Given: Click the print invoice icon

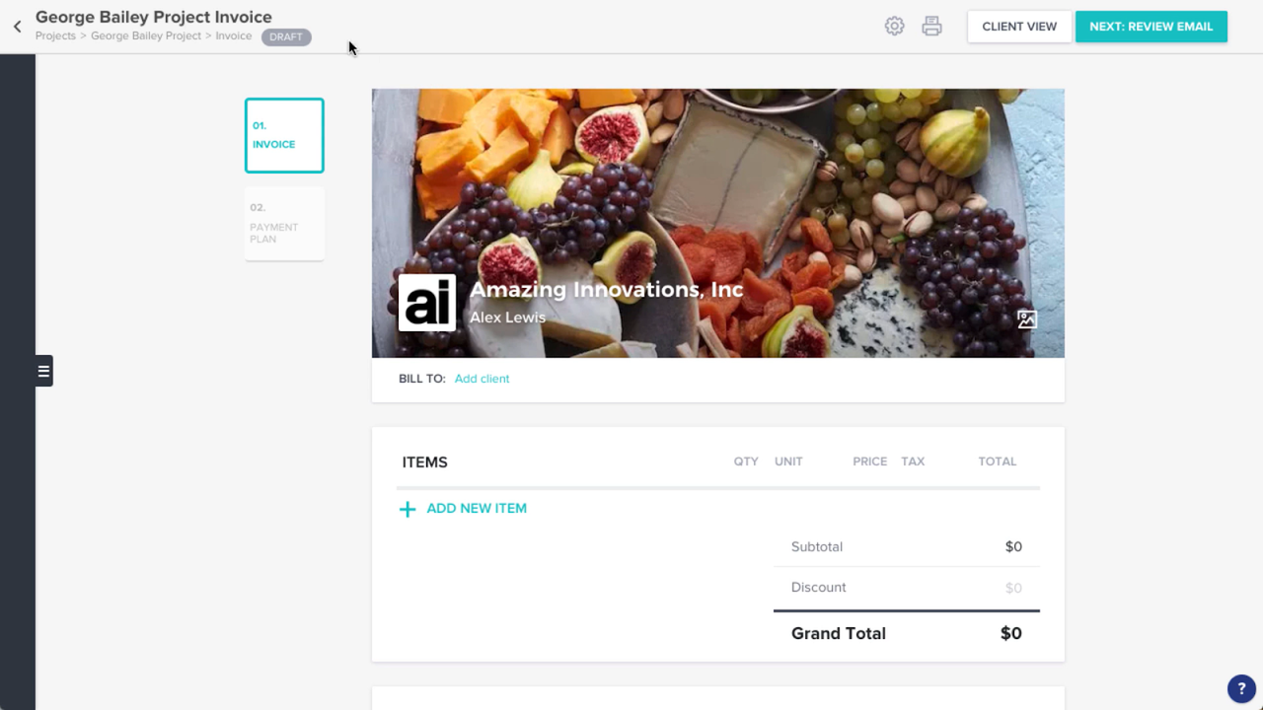Looking at the screenshot, I should pos(931,27).
